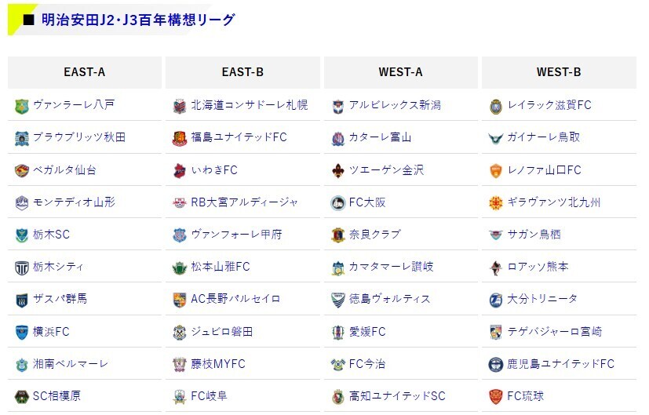Open the 横浜FC team link
Screen dimensions: 649x415
click(x=51, y=331)
